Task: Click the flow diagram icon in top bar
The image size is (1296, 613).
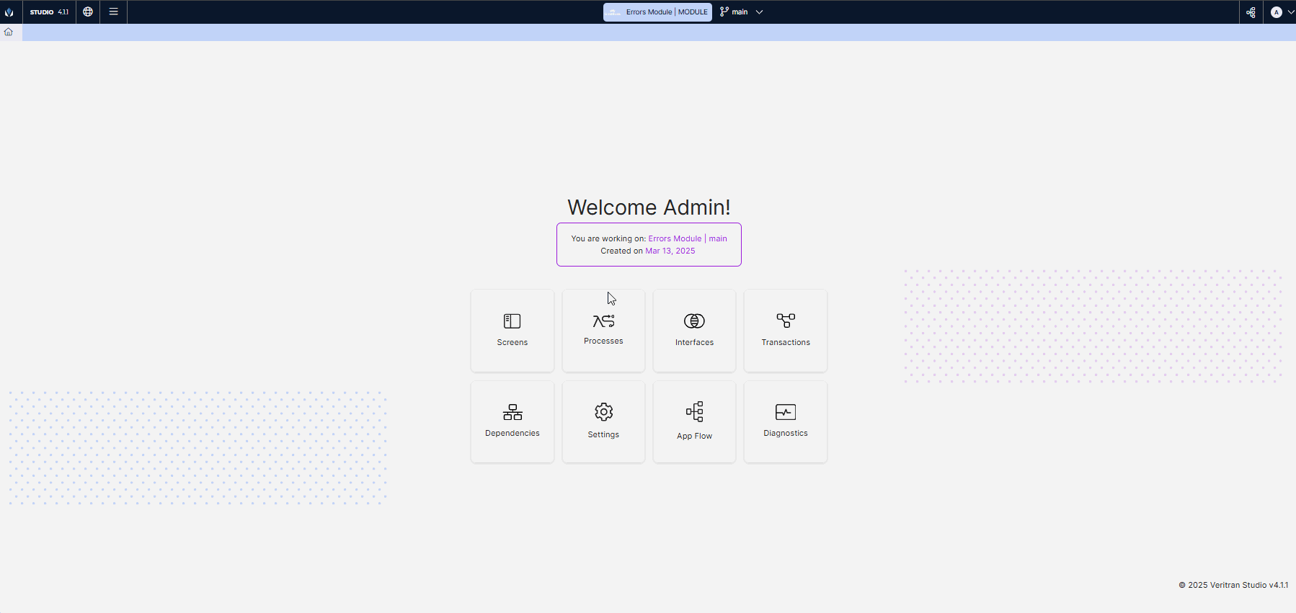Action: (1251, 12)
